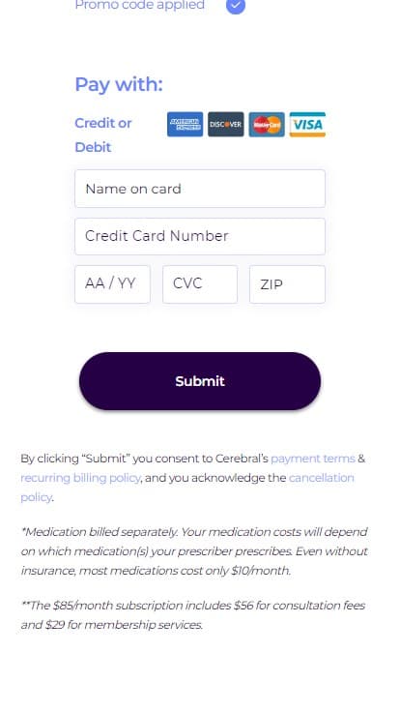Focus the Name on card field
Screen dimensions: 400x712
[200, 189]
